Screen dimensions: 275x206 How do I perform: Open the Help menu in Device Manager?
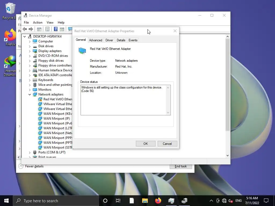point(61,23)
